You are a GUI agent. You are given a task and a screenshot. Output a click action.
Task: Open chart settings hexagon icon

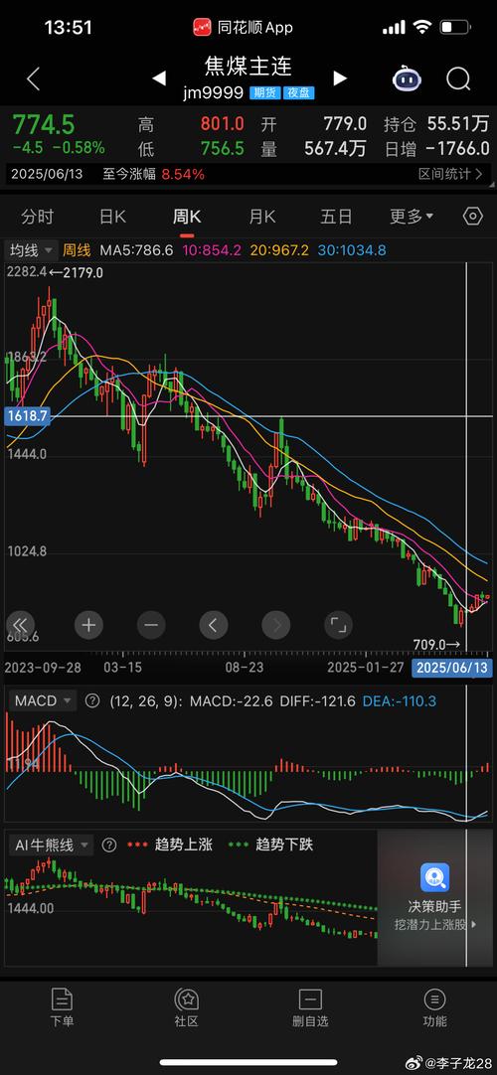(473, 217)
